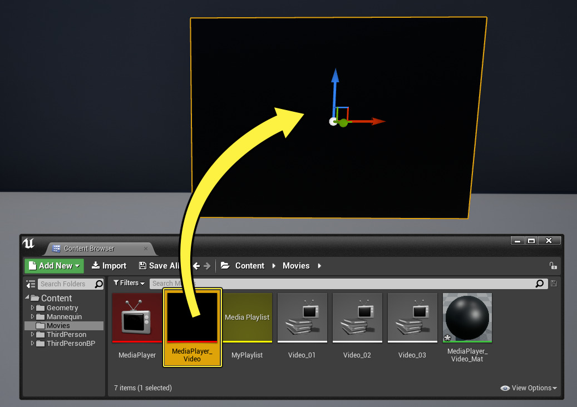Screen dimensions: 577x407
Task: Click the MediaPlayer_Video_Mat name label
Action: point(467,355)
